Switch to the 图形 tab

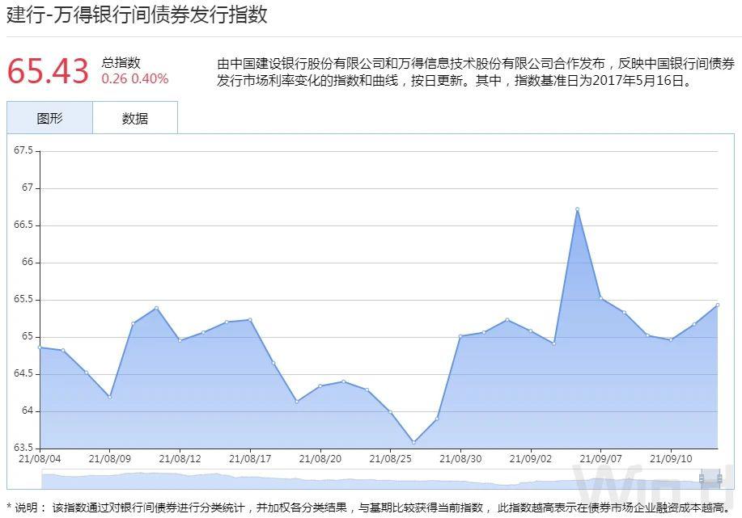tap(49, 118)
